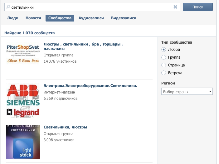Click the Найдено 1 070 сообществ heading
This screenshot has width=219, height=164.
pos(29,33)
